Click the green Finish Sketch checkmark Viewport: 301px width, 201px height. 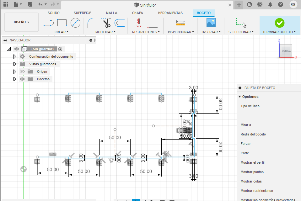tap(279, 23)
